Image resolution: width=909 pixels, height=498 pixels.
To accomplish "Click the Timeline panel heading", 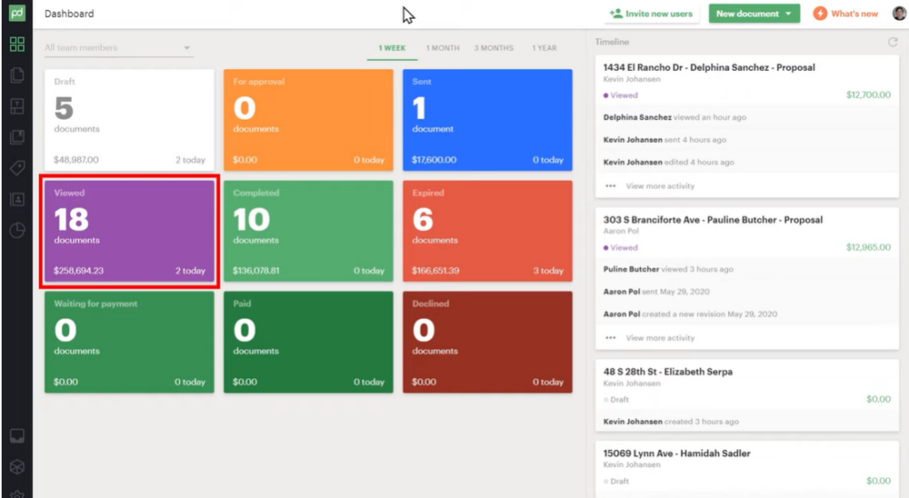I will [612, 42].
